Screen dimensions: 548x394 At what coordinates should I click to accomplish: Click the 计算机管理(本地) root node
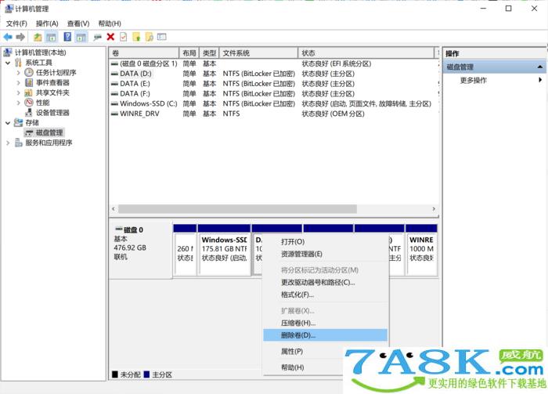[40, 52]
